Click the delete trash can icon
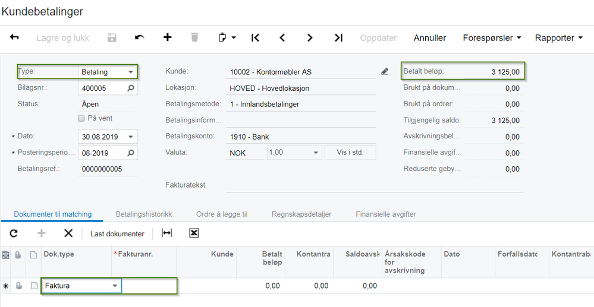This screenshot has width=594, height=307. click(194, 37)
